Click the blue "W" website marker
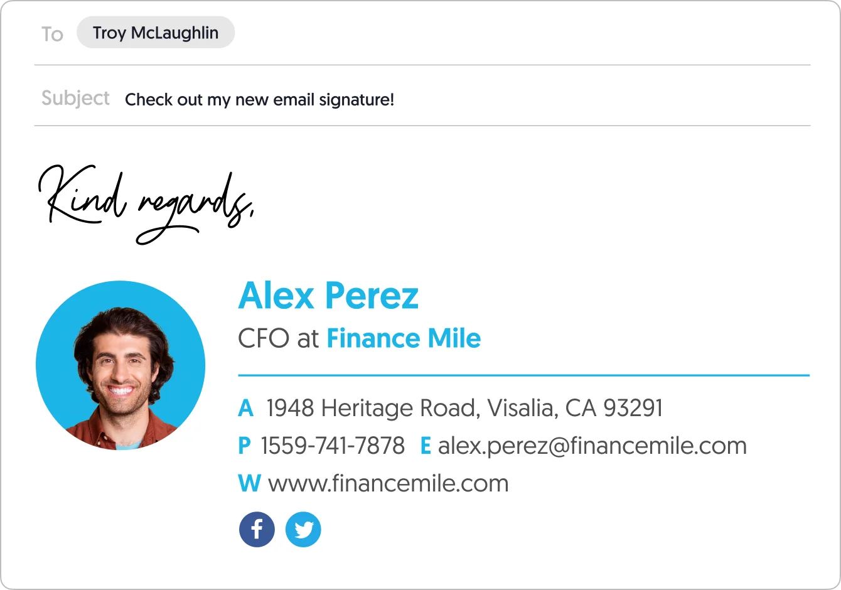Screen dimensions: 841x590 pos(249,484)
